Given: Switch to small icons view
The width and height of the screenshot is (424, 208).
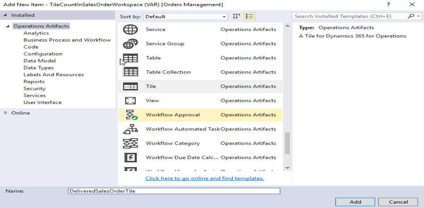Looking at the screenshot, I should pos(237,17).
